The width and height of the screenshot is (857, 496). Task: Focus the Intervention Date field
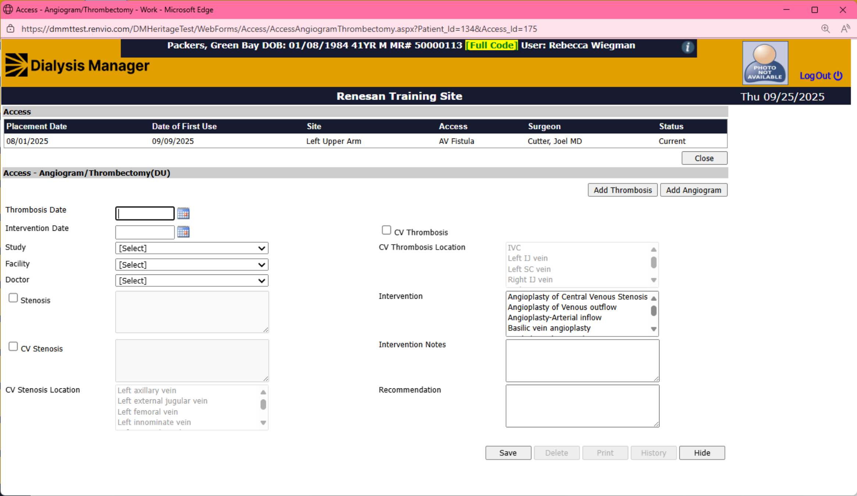[145, 232]
